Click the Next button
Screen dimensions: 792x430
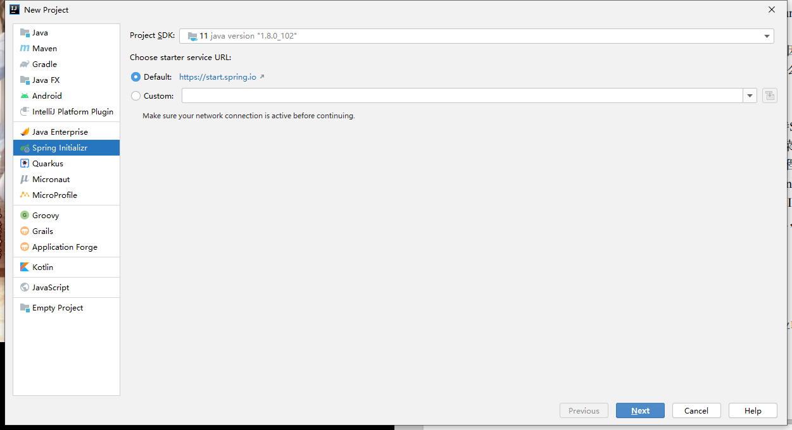(640, 410)
